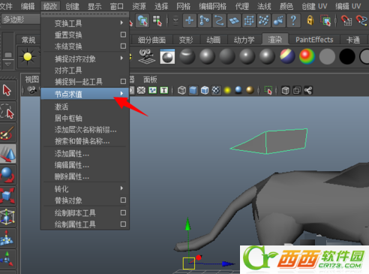Select the arrow Selection tool
369x274 pixels.
7,90
